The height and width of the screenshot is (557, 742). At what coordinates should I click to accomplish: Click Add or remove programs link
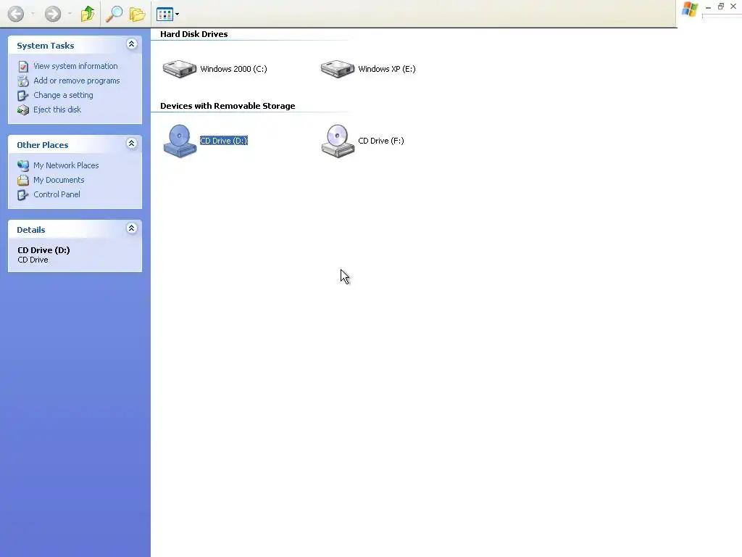pyautogui.click(x=77, y=81)
